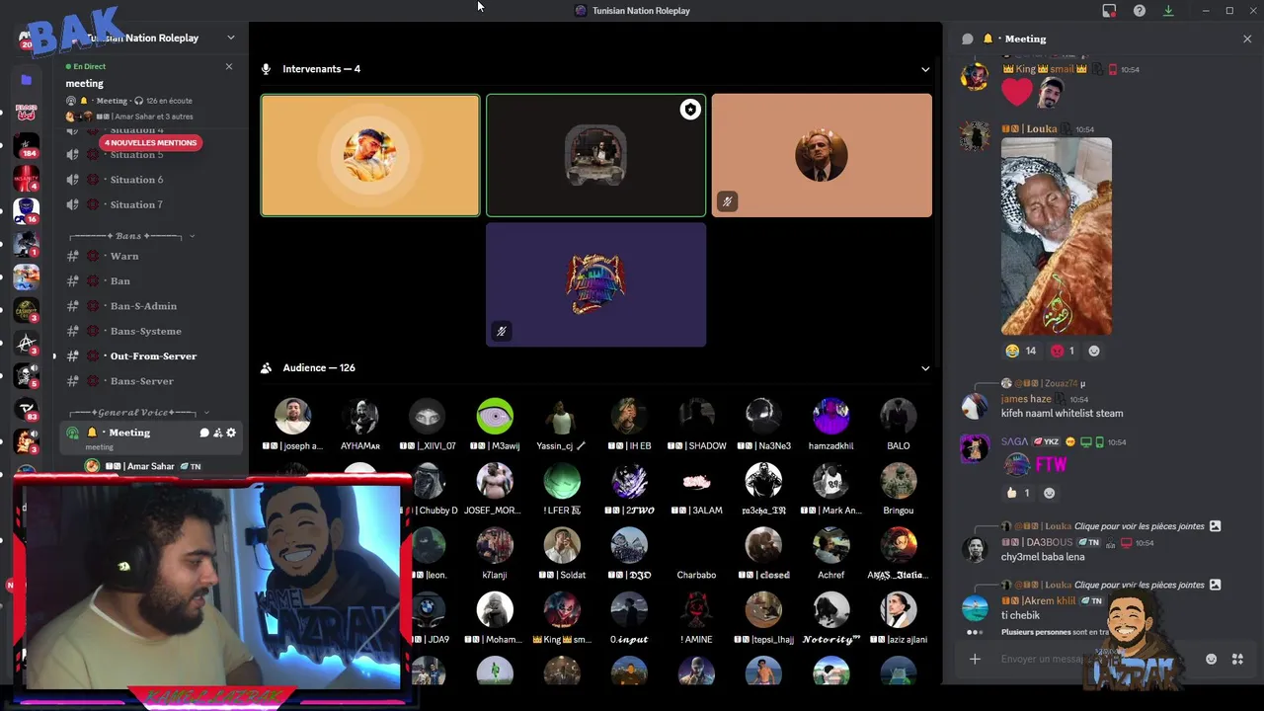Image resolution: width=1264 pixels, height=711 pixels.
Task: Open the purple server folder icon
Action: (27, 79)
